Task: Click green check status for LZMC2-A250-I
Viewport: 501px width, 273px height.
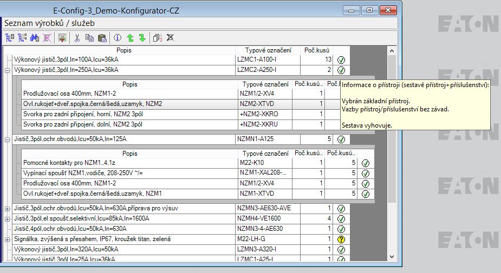Action: tap(341, 70)
